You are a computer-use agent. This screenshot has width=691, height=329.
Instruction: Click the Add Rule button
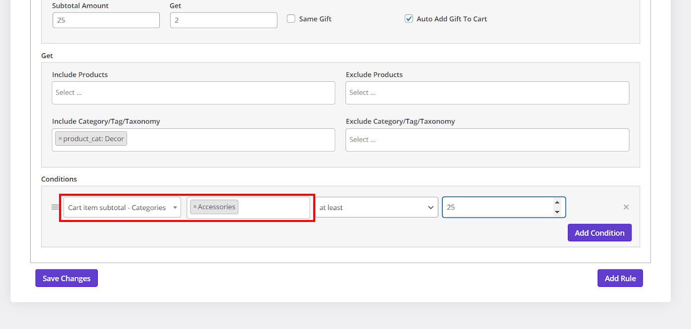tap(620, 278)
